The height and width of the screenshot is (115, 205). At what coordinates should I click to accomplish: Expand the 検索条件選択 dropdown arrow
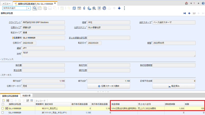point(29,8)
